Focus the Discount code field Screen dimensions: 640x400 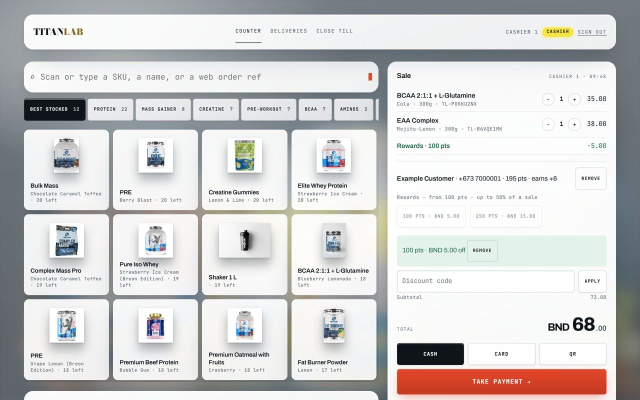(x=485, y=281)
